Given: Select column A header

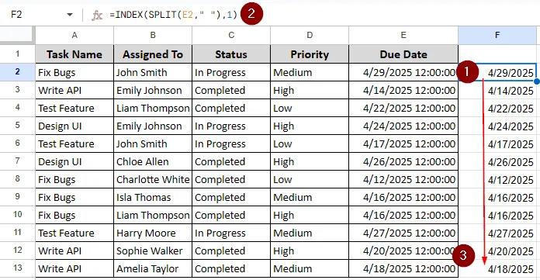Looking at the screenshot, I should coord(74,35).
